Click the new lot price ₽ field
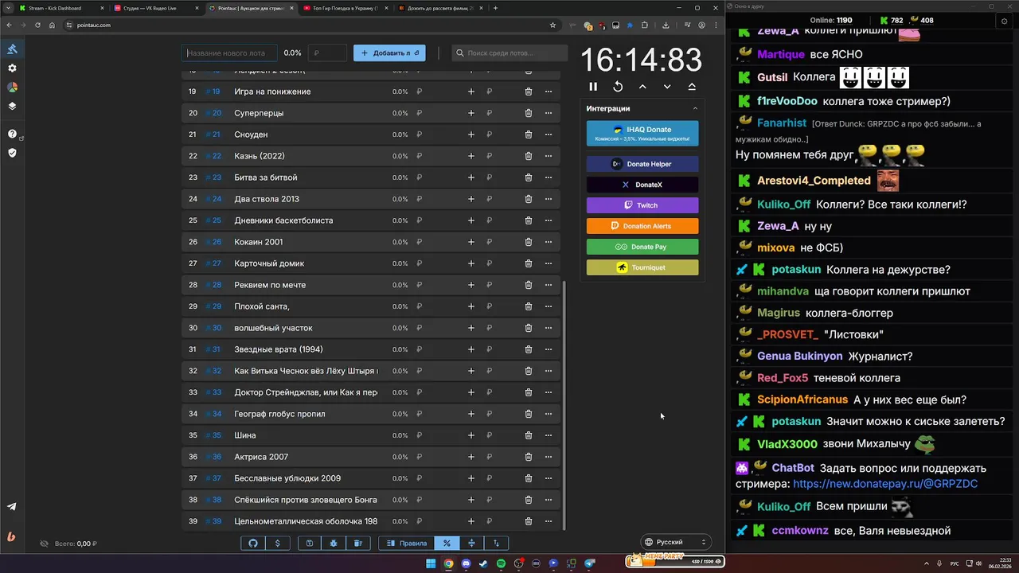Viewport: 1019px width, 573px height. click(x=327, y=53)
